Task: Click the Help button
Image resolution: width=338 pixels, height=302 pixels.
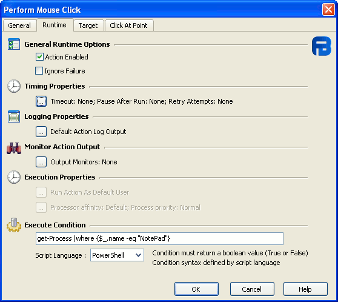Action: [x=305, y=289]
